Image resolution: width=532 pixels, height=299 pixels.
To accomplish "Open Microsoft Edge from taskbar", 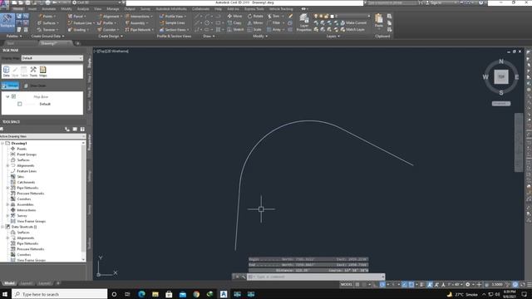I will pyautogui.click(x=141, y=294).
